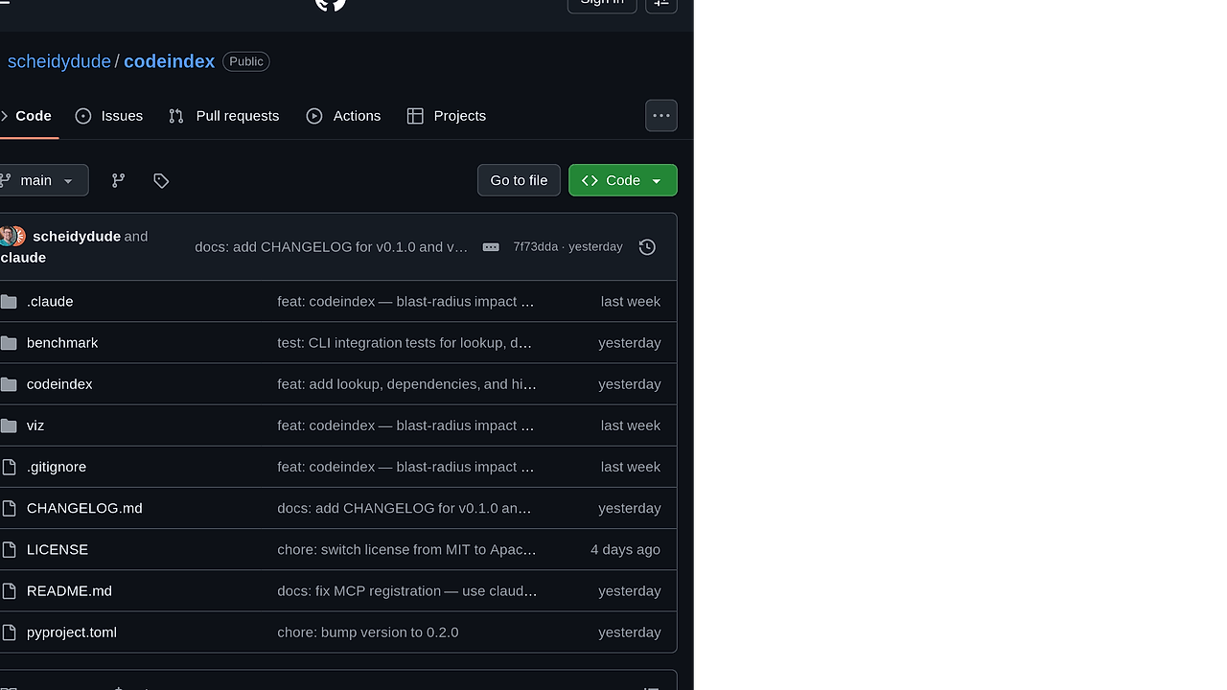Open the latest CHANGELOG commit message

click(332, 247)
